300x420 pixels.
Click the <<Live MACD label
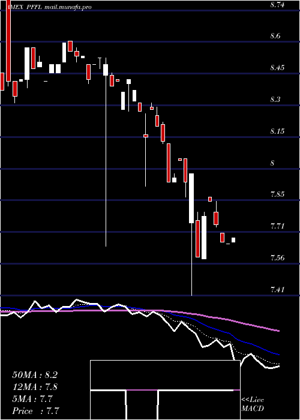253,404
